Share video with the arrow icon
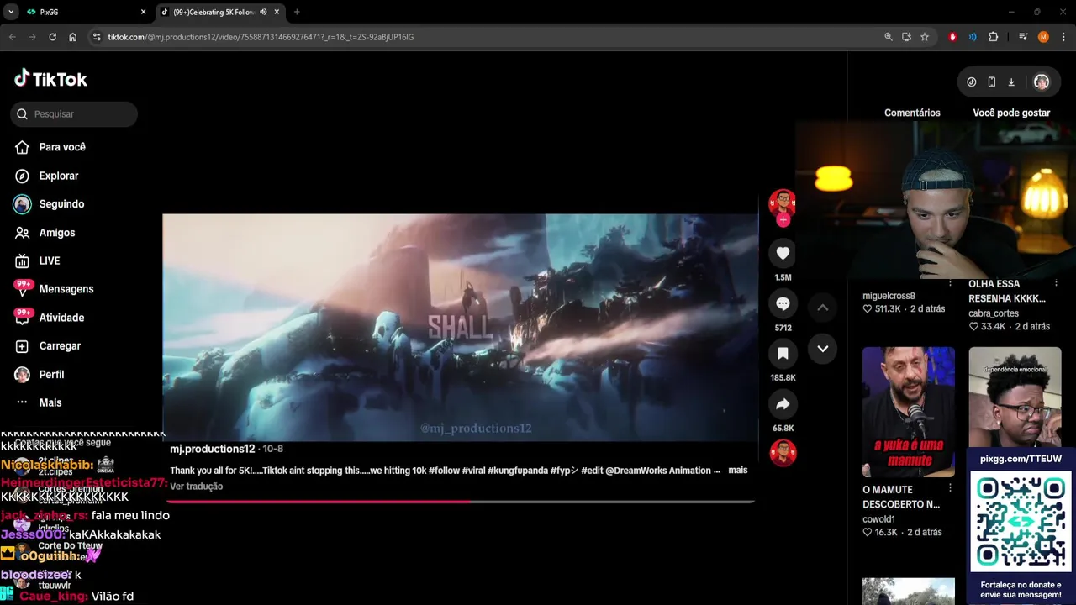Image resolution: width=1076 pixels, height=605 pixels. [783, 404]
